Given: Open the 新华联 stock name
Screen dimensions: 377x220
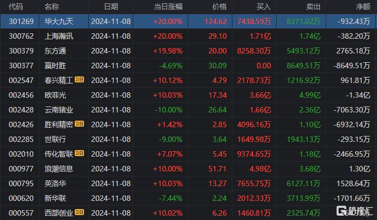Looking at the screenshot, I should click(55, 198).
